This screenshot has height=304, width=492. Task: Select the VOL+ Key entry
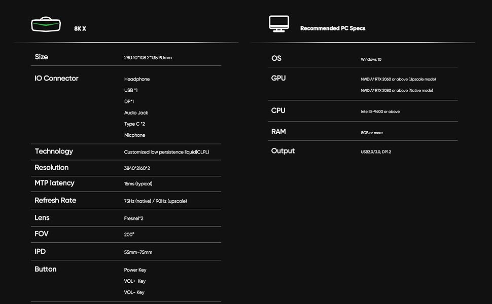(135, 281)
